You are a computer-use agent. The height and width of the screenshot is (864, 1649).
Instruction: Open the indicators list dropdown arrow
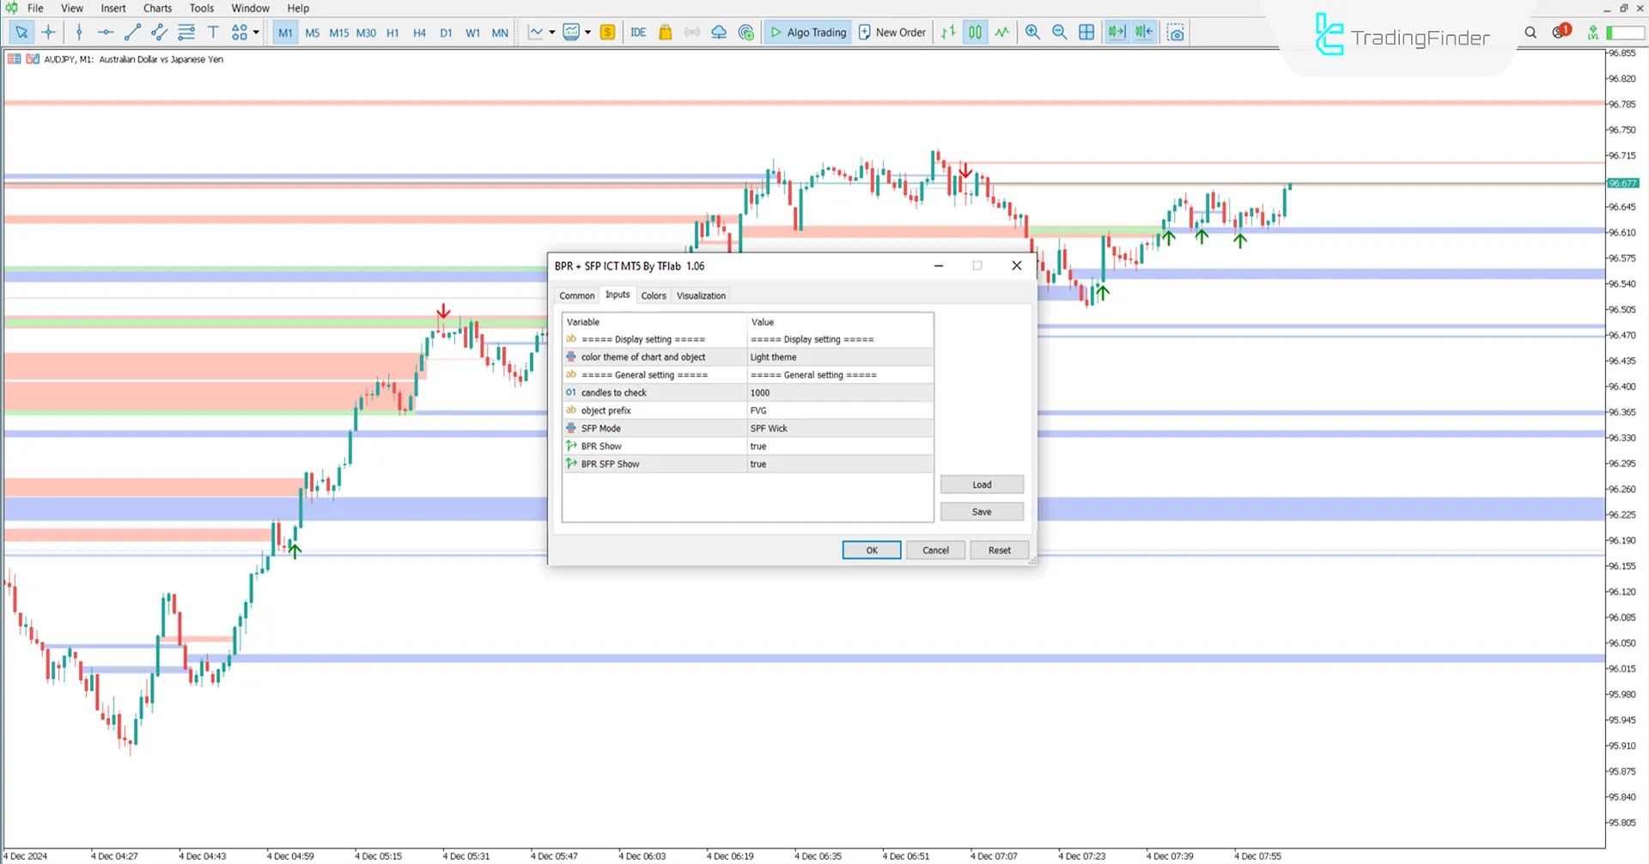(x=551, y=33)
